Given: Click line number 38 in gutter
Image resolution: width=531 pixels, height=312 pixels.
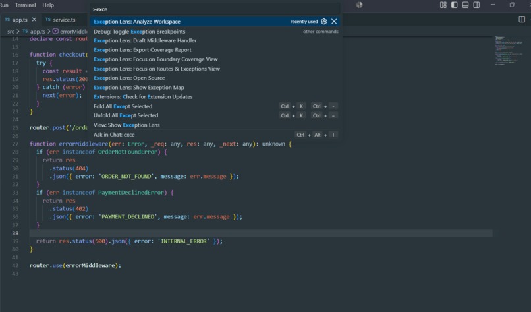Looking at the screenshot, I should [x=15, y=233].
